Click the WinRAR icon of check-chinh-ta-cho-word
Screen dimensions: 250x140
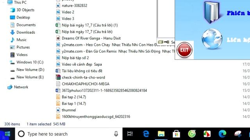point(58,77)
